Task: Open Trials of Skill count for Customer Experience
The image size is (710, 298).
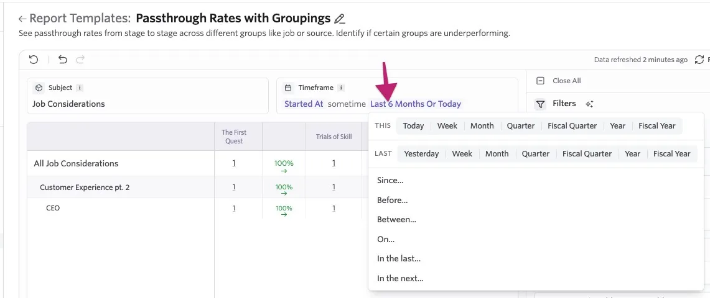Action: click(334, 187)
